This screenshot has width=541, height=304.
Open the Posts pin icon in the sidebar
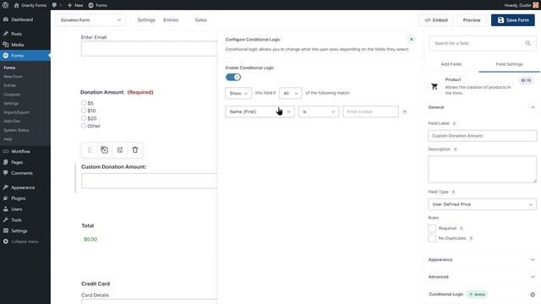[x=6, y=34]
